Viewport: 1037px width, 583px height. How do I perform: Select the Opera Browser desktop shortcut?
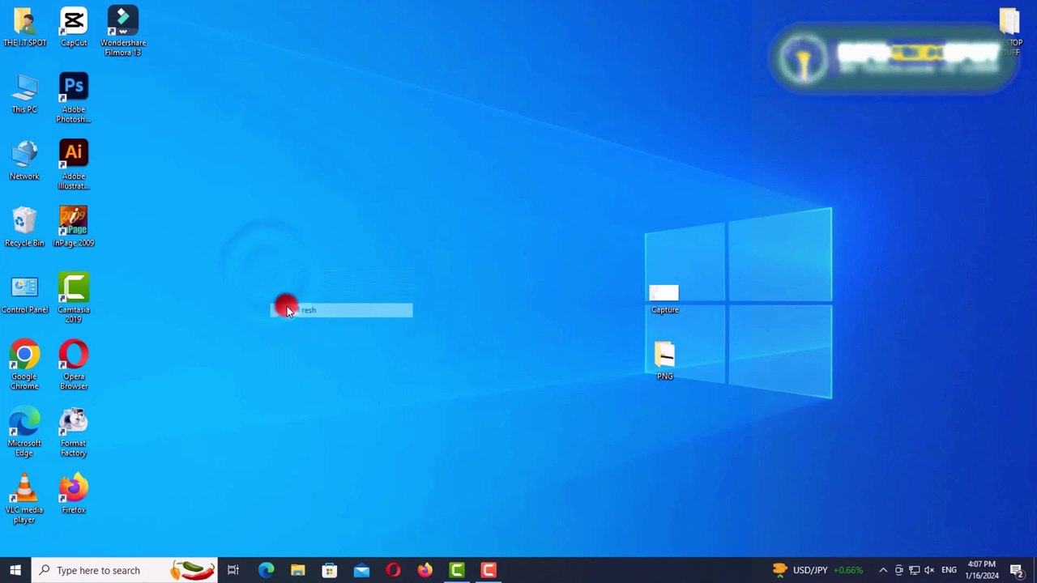[74, 365]
